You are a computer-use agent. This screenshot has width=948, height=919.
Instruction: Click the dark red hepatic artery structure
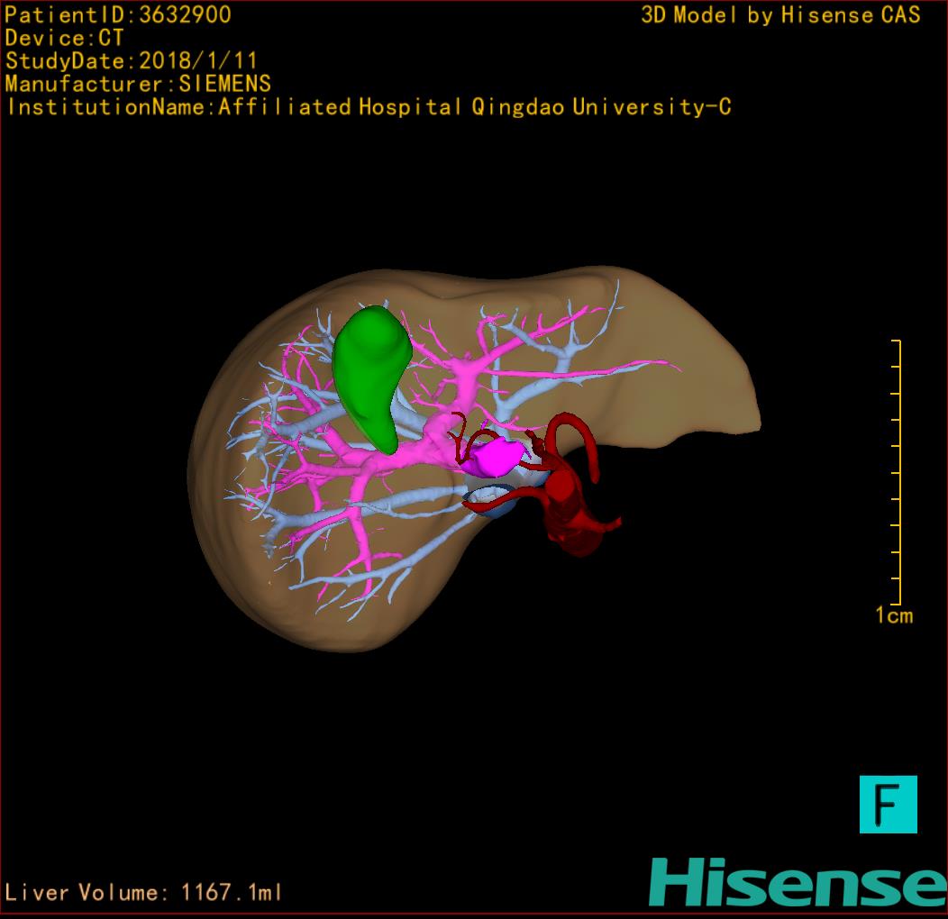coord(566,505)
